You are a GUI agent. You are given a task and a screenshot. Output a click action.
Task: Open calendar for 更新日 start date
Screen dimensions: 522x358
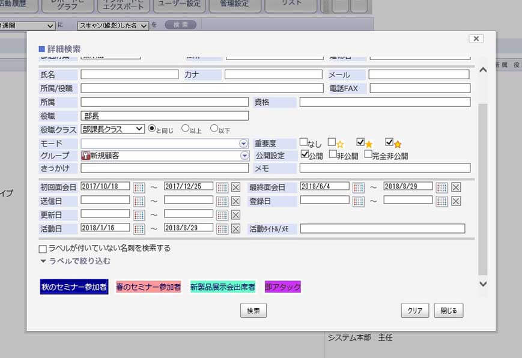139,215
